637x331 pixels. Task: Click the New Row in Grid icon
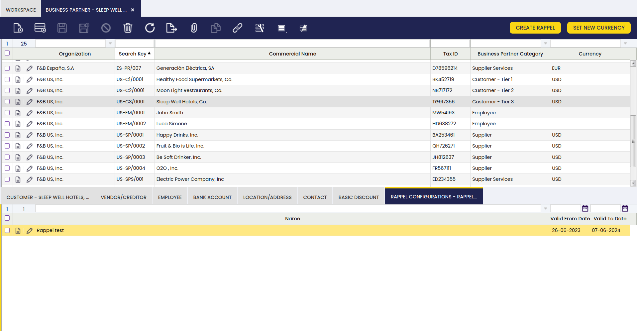click(40, 28)
